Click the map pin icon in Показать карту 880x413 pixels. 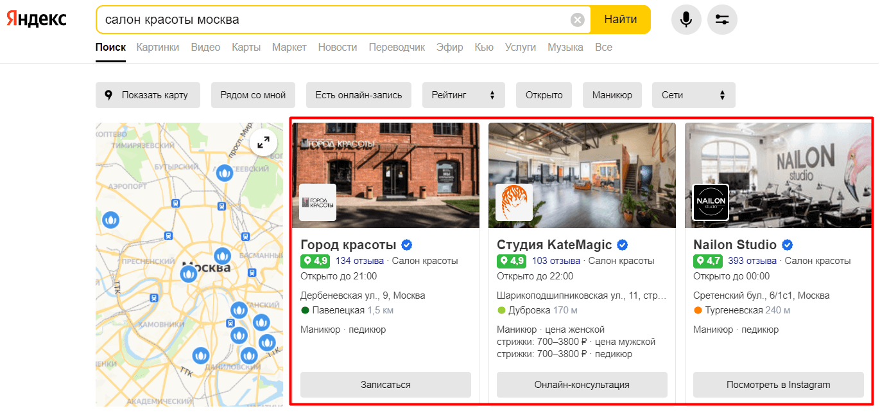pyautogui.click(x=108, y=95)
